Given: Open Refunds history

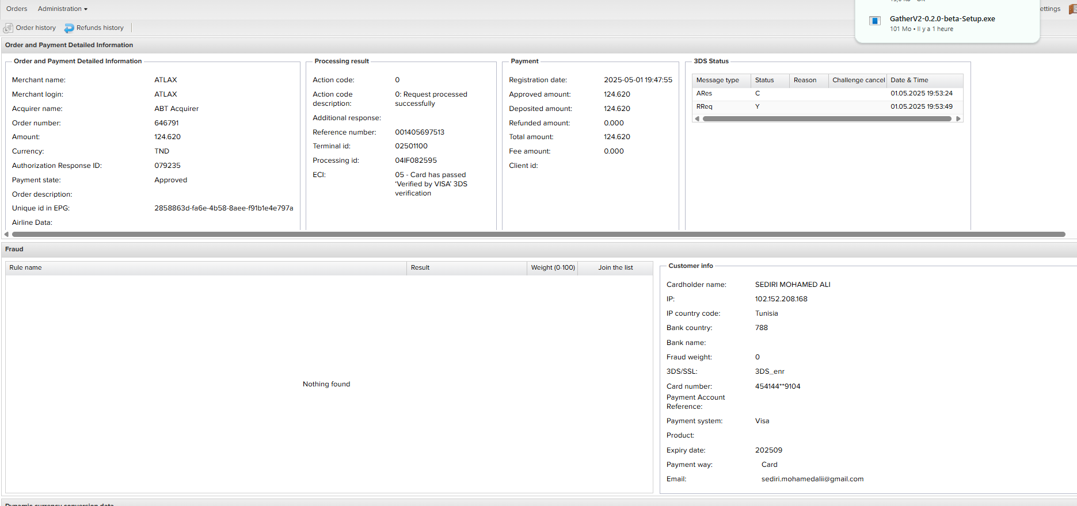Looking at the screenshot, I should [100, 28].
